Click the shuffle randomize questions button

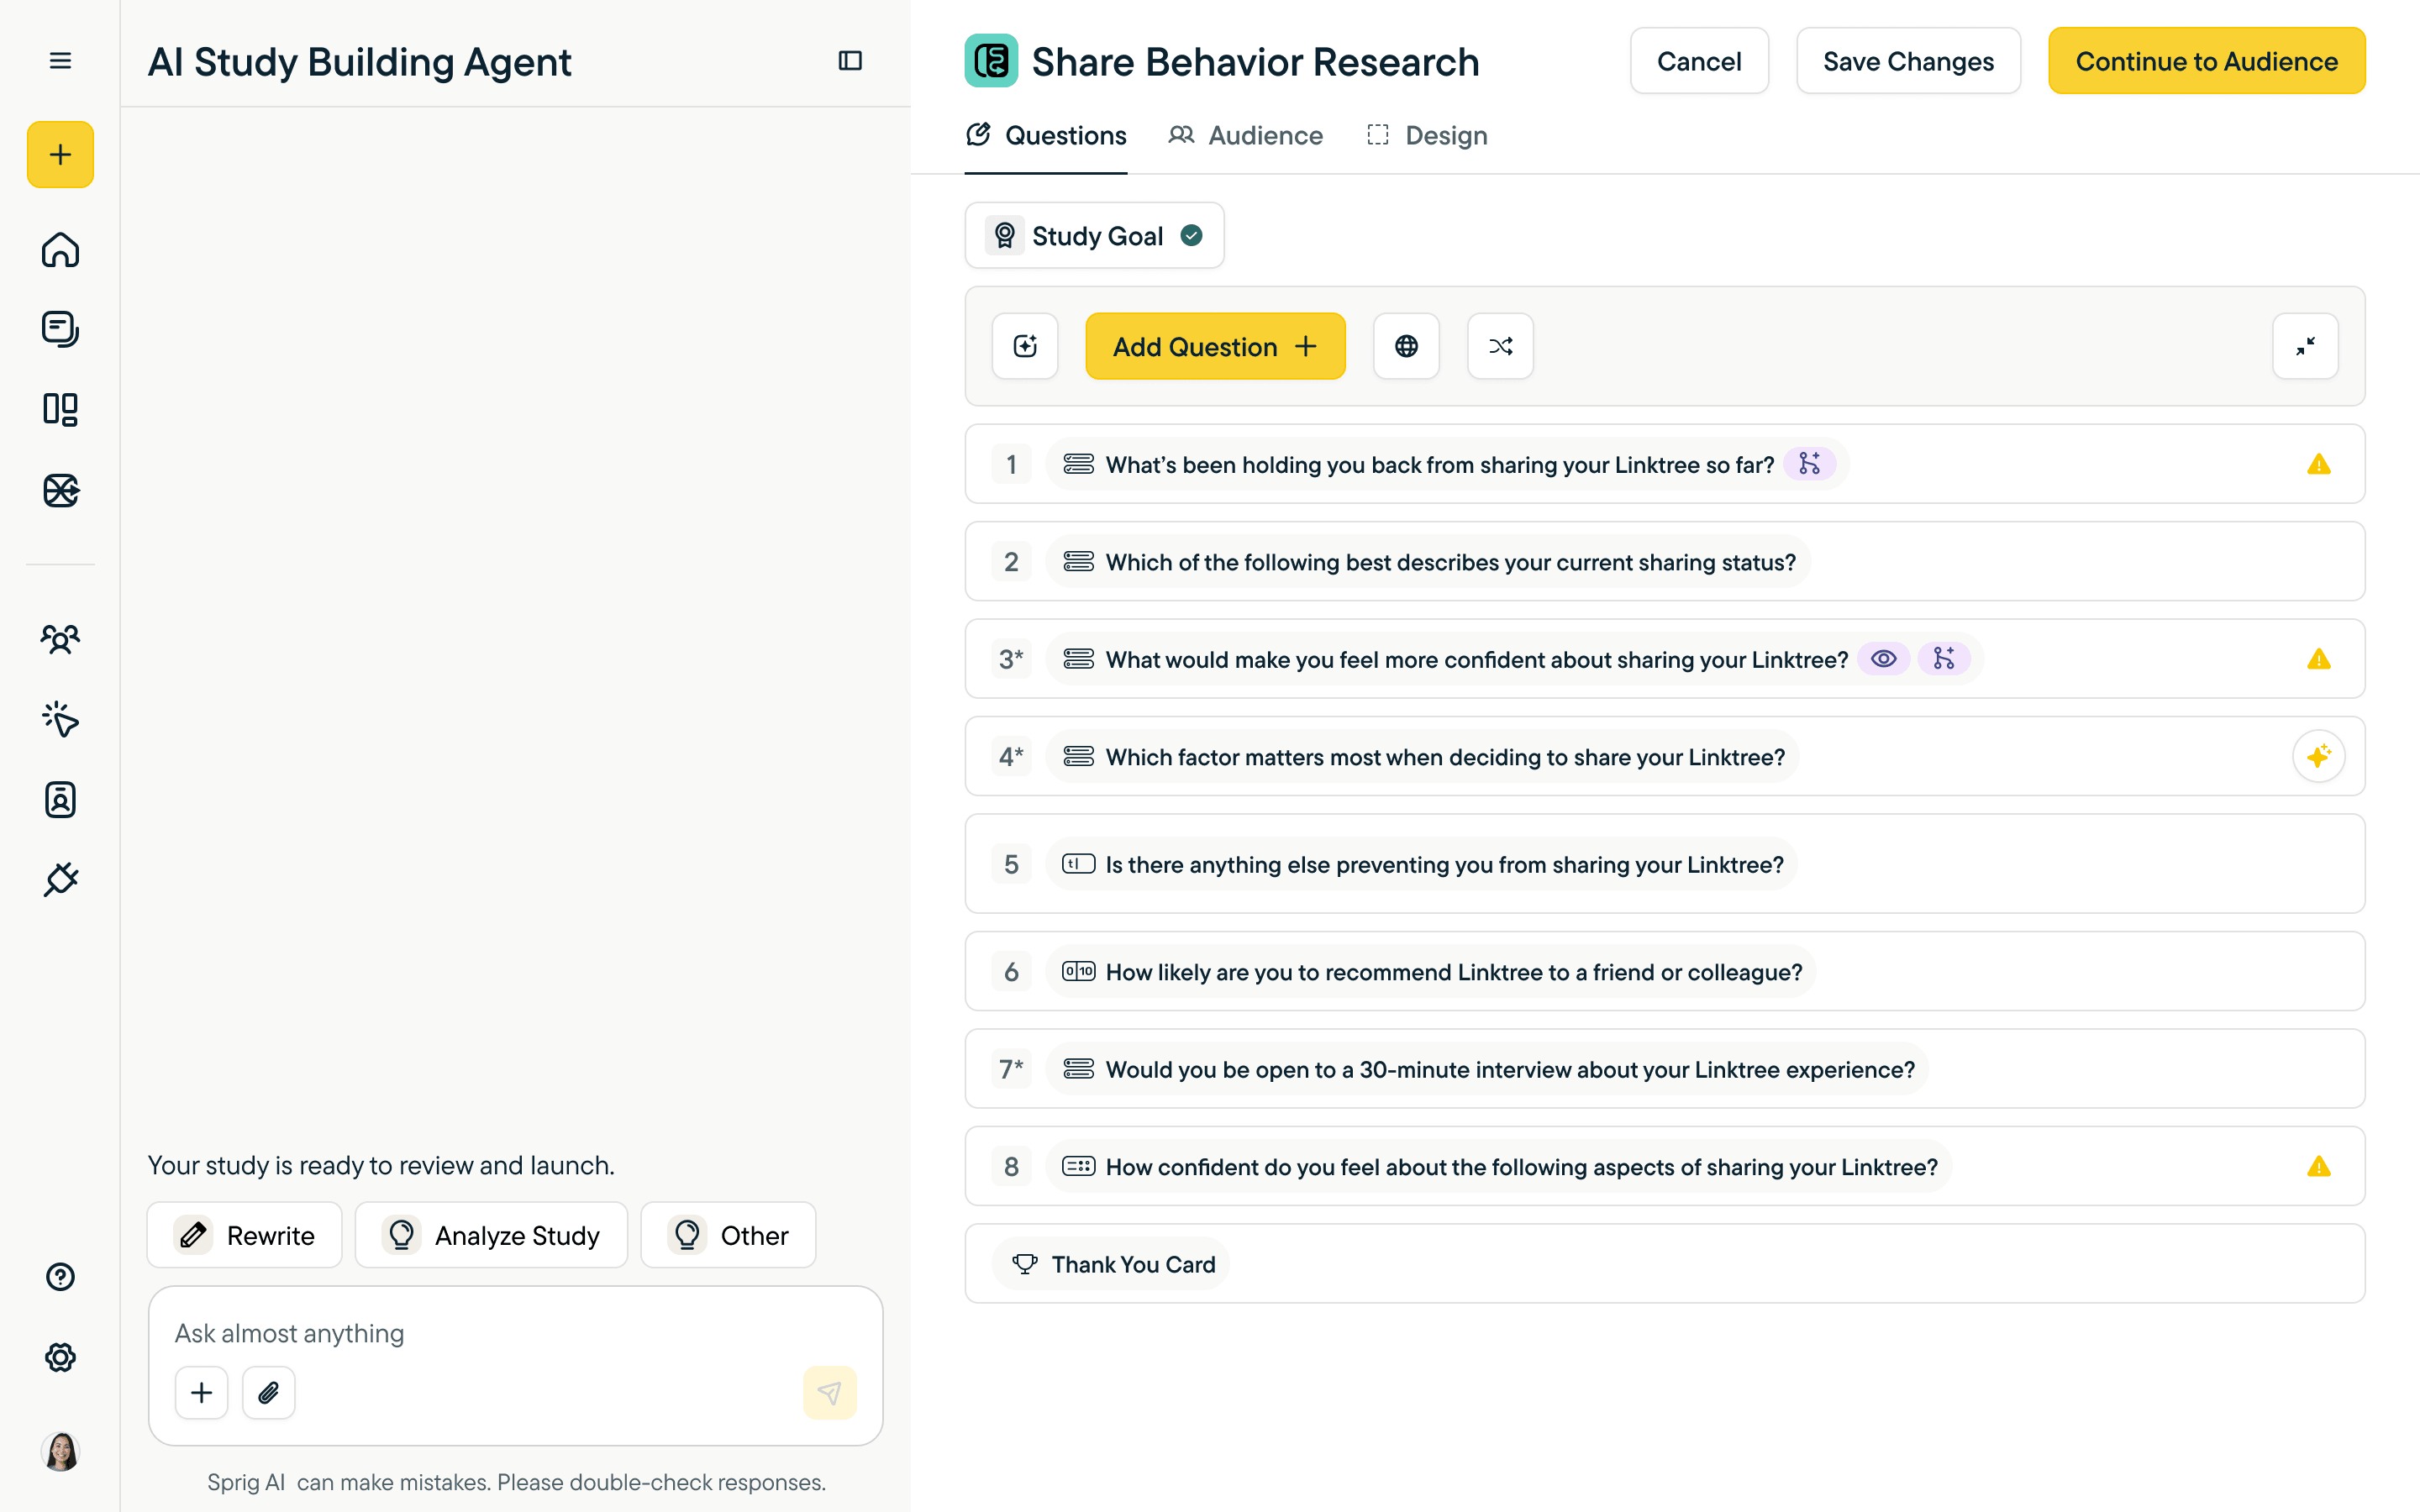pyautogui.click(x=1500, y=346)
